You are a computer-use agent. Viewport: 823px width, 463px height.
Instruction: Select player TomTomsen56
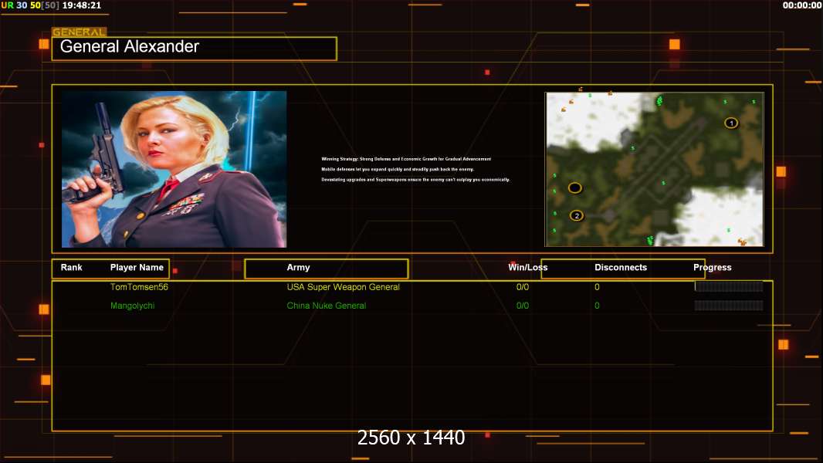(139, 287)
